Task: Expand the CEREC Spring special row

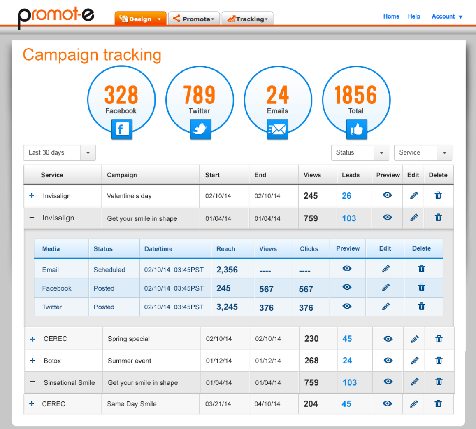Action: point(33,339)
